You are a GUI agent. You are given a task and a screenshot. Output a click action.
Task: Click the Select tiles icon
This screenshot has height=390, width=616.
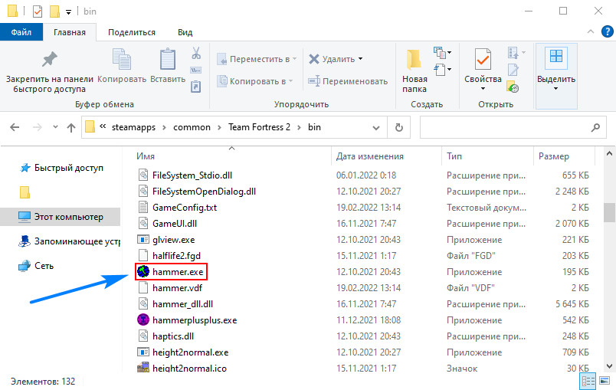[556, 56]
